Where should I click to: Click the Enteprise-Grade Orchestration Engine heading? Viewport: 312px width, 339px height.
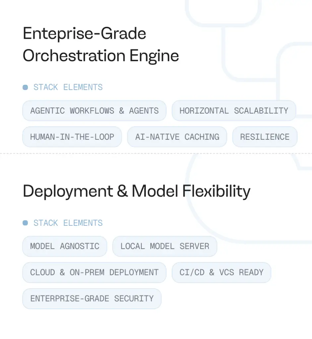[100, 45]
